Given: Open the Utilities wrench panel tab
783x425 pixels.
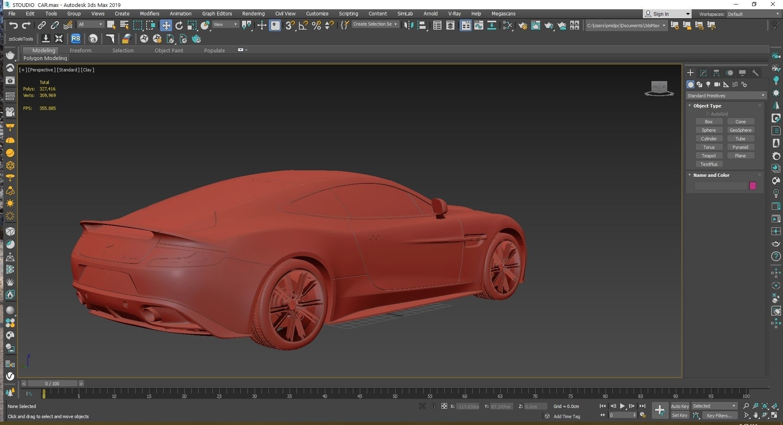Looking at the screenshot, I should pyautogui.click(x=755, y=73).
